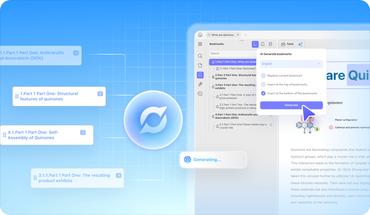Click the '3.1.1.Part 1 Part One: The resulting' card
Viewport: 370px width, 215px height.
[x=77, y=178]
